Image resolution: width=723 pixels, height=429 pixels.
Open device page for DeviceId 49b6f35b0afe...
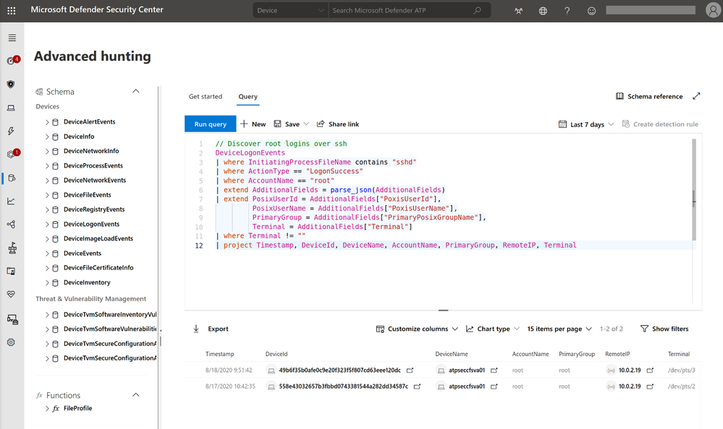(410, 370)
